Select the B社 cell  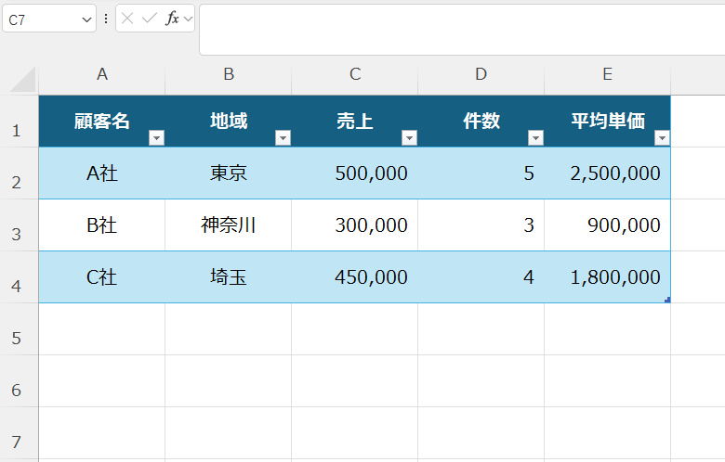[101, 225]
